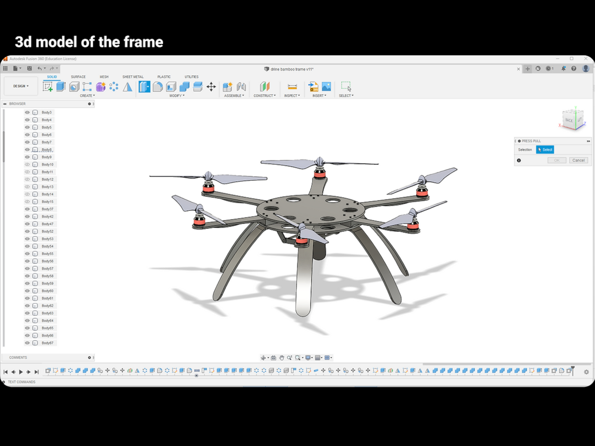Screen dimensions: 595x446
Task: Switch to the Surface tab
Action: 78,77
